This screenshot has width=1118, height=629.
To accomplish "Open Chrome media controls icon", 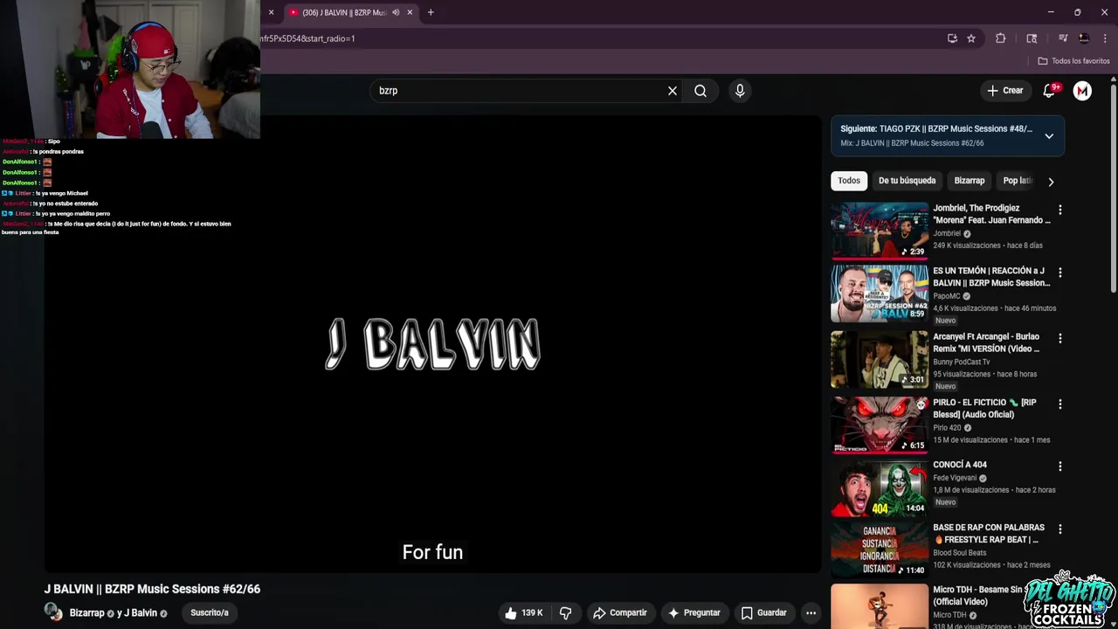I will pyautogui.click(x=1063, y=38).
